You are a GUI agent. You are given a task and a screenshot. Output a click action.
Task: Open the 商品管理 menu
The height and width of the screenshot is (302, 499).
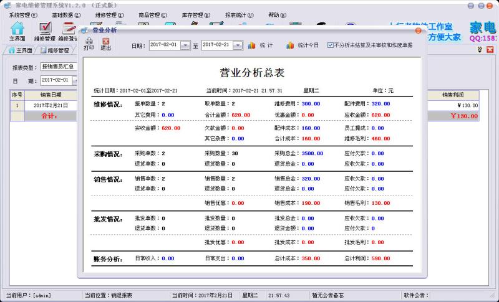click(x=153, y=15)
